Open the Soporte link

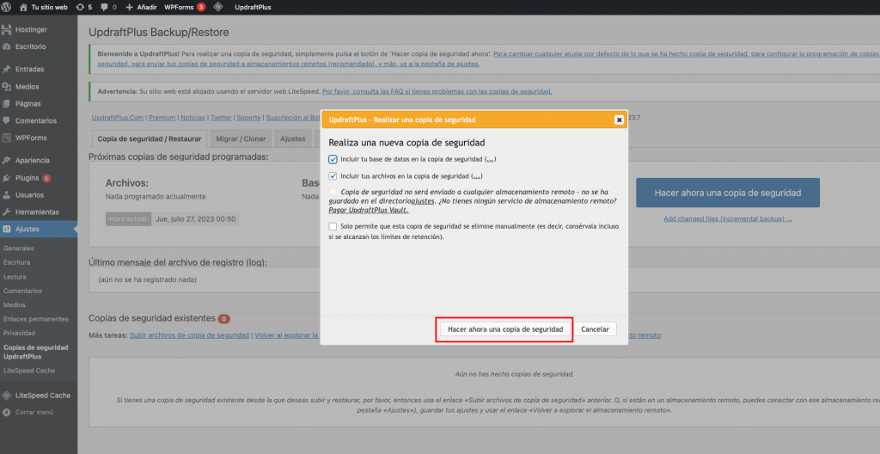tap(248, 118)
